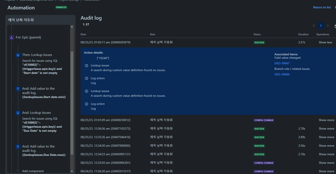The height and width of the screenshot is (174, 336).
Task: Expand the 12:34:23 am entry with Show more
Action: [x=326, y=154]
